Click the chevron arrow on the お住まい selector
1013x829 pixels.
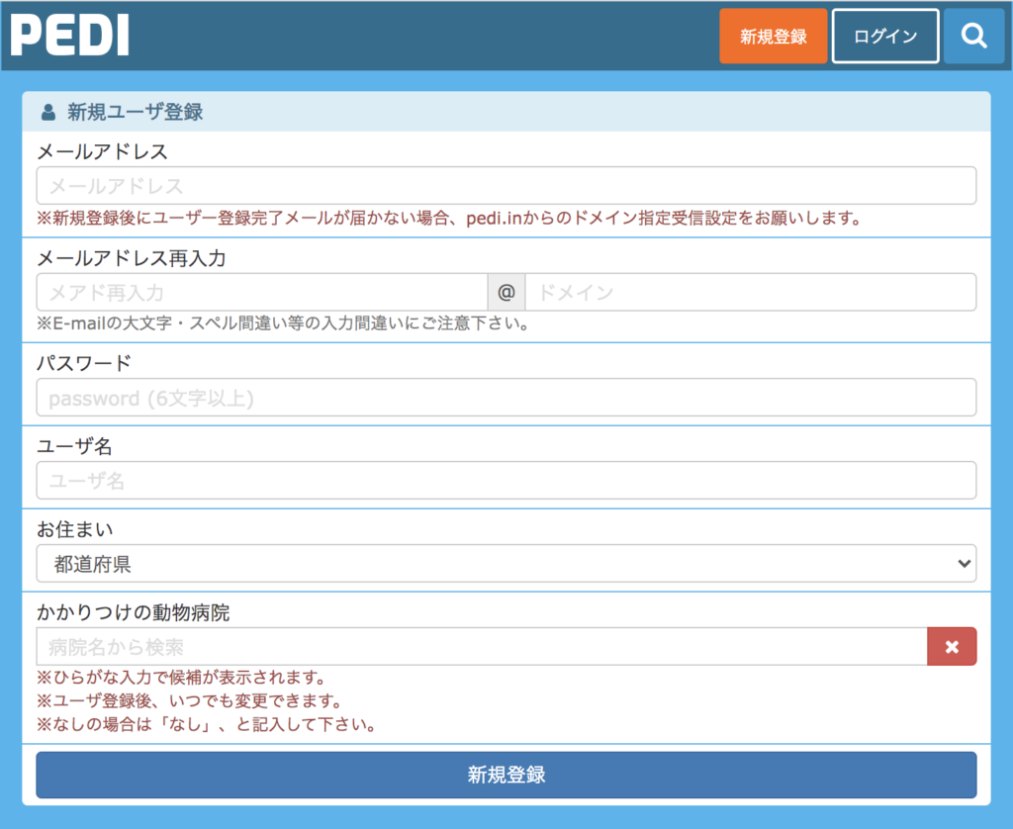[965, 564]
